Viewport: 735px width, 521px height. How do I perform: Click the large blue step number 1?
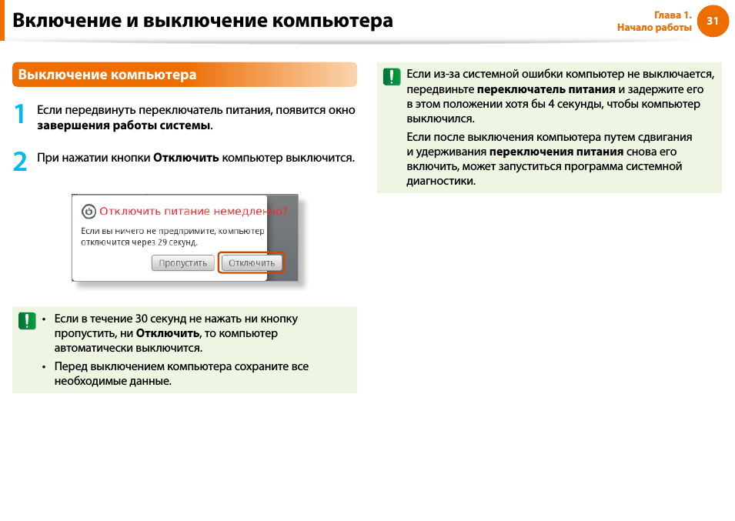20,115
